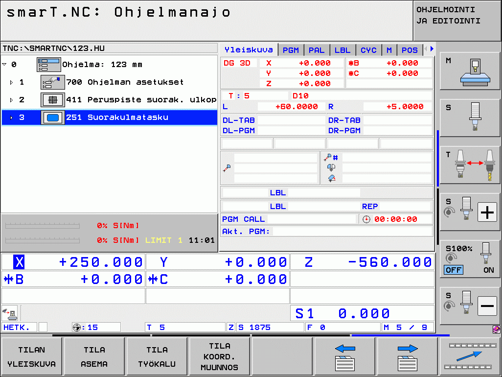Image resolution: width=502 pixels, height=377 pixels.
Task: Click the T : 5 tool number text
Action: [x=239, y=96]
